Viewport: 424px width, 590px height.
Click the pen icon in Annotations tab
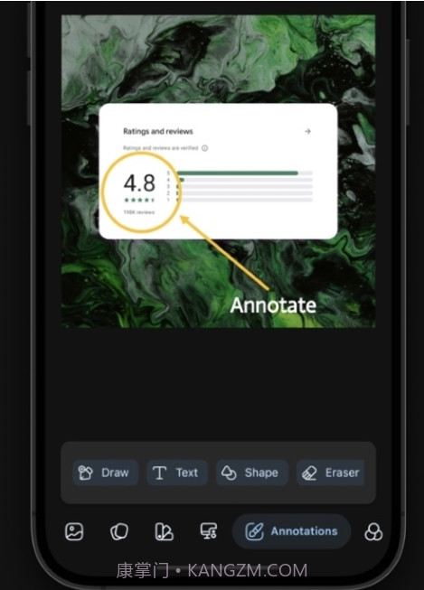(255, 531)
